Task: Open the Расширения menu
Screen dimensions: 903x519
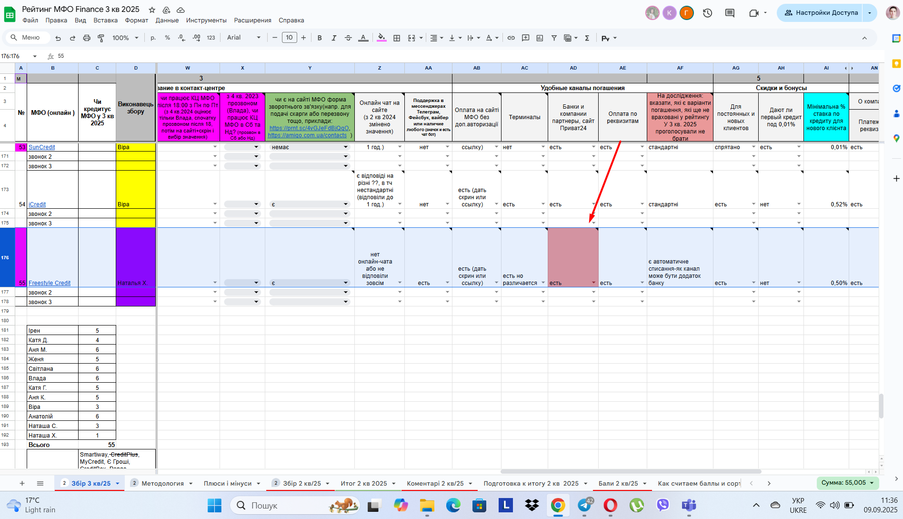Action: 252,20
